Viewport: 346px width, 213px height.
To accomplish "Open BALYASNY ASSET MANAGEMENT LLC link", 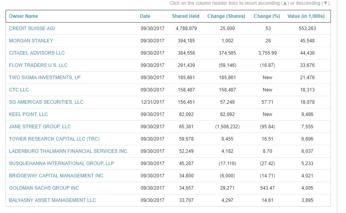I will pyautogui.click(x=52, y=200).
